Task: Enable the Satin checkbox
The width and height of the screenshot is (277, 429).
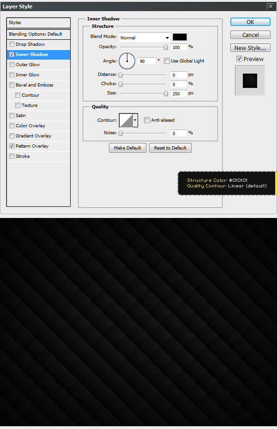Action: pyautogui.click(x=12, y=115)
